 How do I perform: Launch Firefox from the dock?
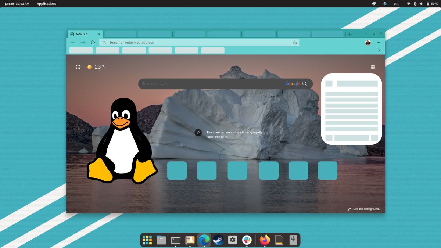coord(264,240)
